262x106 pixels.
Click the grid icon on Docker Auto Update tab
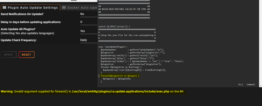click(x=64, y=8)
